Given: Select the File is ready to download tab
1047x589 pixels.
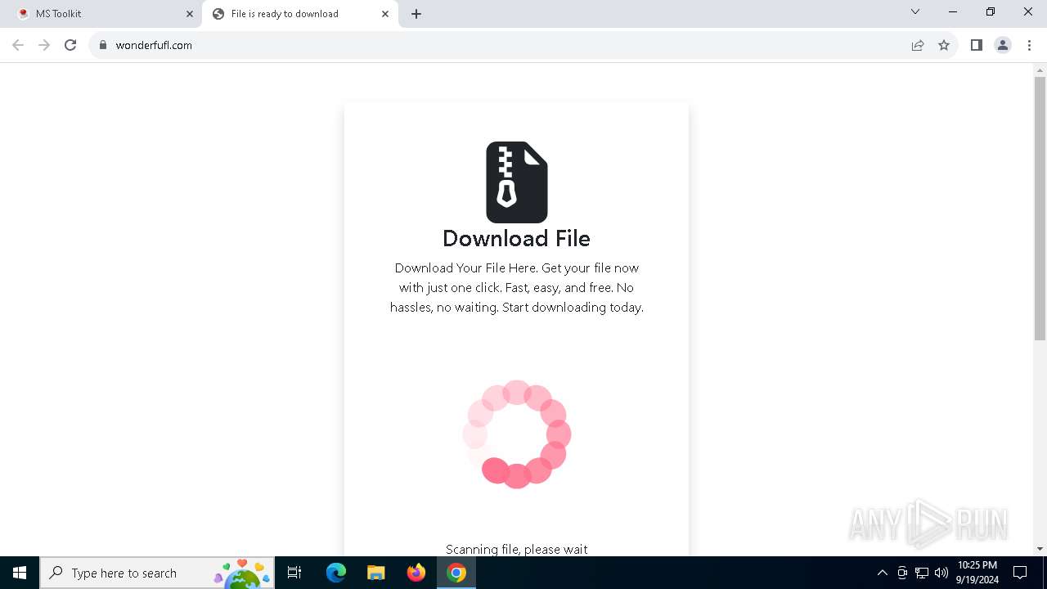Looking at the screenshot, I should [299, 14].
